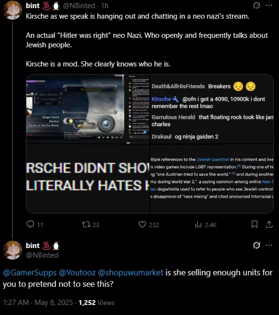Click the @NBinted handle on top tweet

[x=79, y=6]
